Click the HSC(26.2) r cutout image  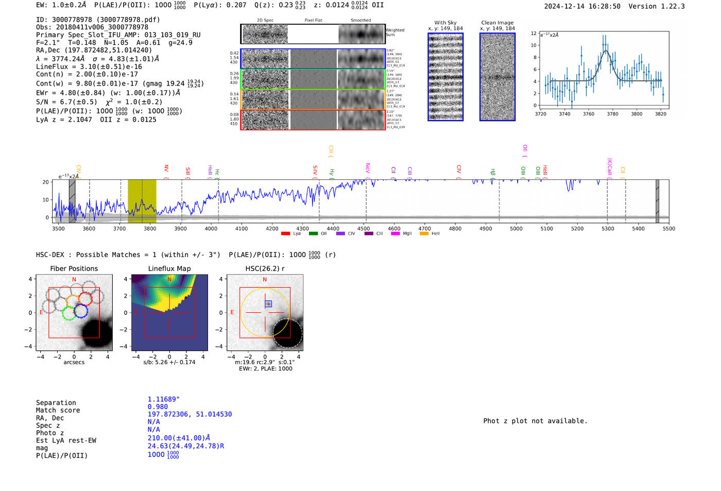(x=265, y=313)
